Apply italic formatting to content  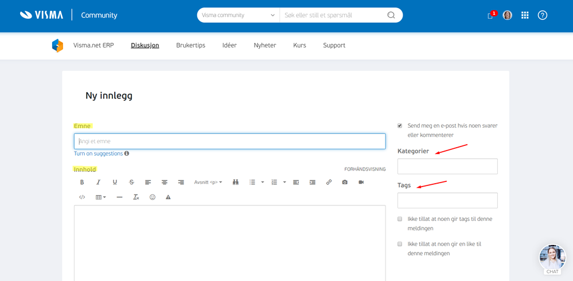point(98,182)
